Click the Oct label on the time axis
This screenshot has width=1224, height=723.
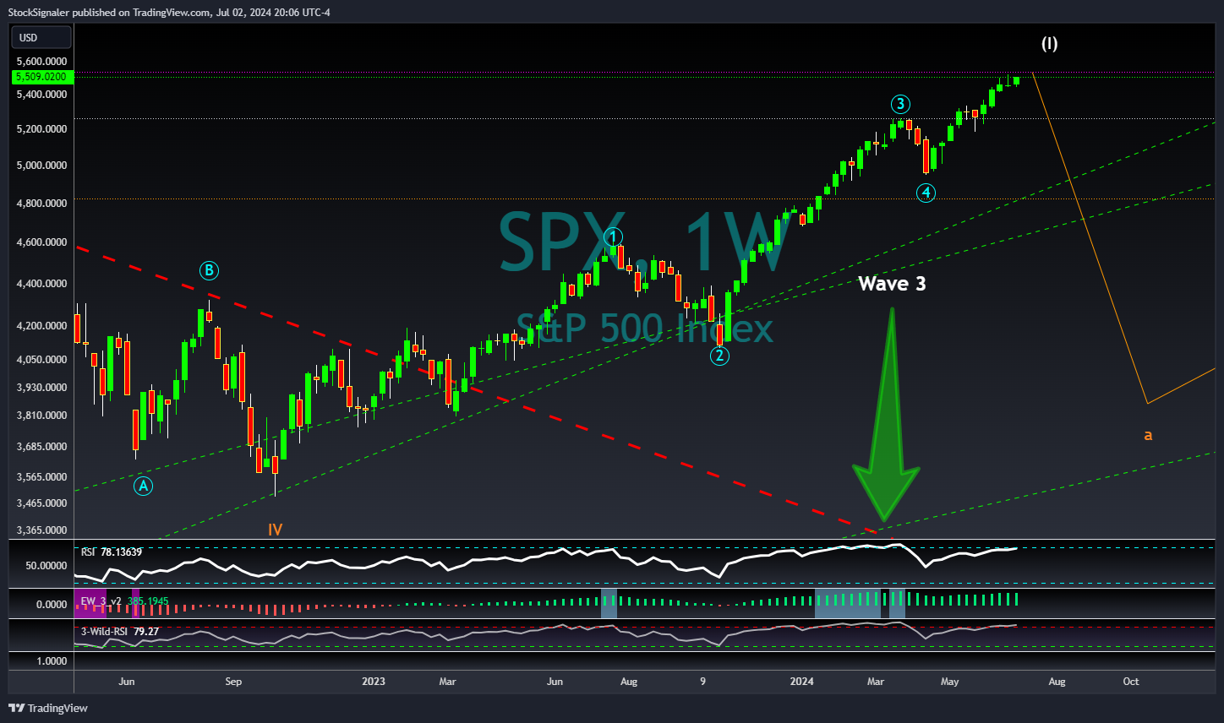tap(1130, 681)
